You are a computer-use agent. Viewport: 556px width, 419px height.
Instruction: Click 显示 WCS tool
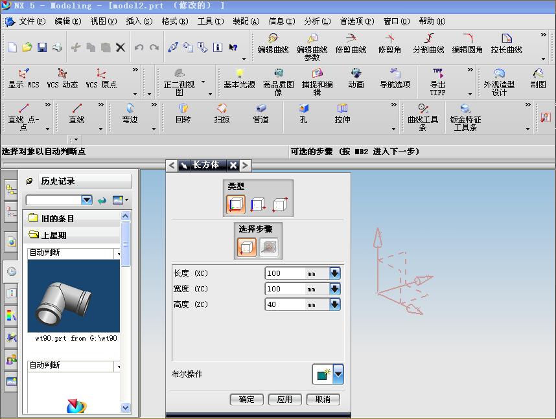click(24, 78)
